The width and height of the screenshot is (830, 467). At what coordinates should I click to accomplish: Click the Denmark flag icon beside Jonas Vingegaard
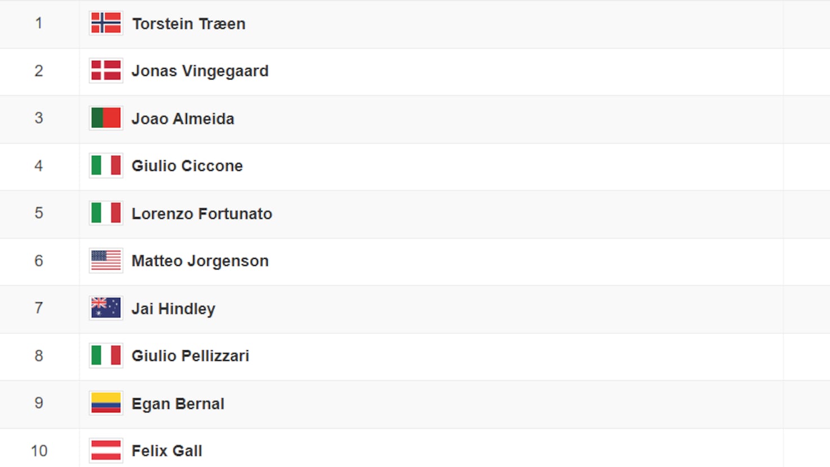click(x=106, y=71)
